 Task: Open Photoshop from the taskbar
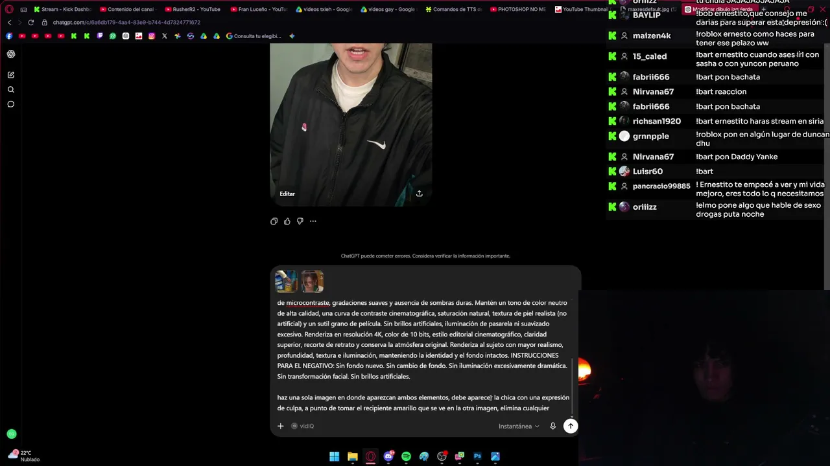(x=478, y=456)
